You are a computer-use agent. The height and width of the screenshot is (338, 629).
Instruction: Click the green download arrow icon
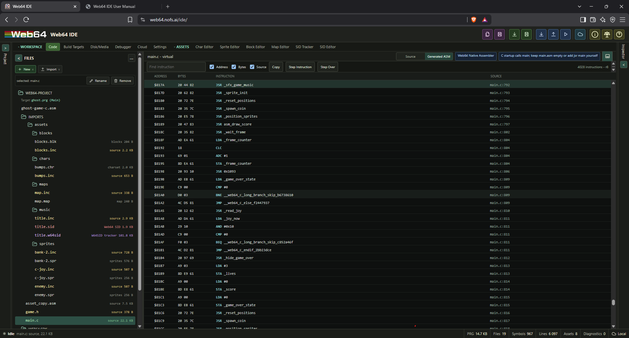tap(514, 34)
